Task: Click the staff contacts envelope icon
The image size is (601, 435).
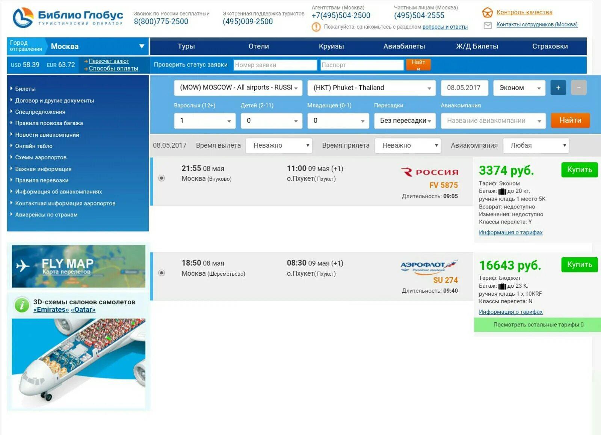Action: (487, 25)
